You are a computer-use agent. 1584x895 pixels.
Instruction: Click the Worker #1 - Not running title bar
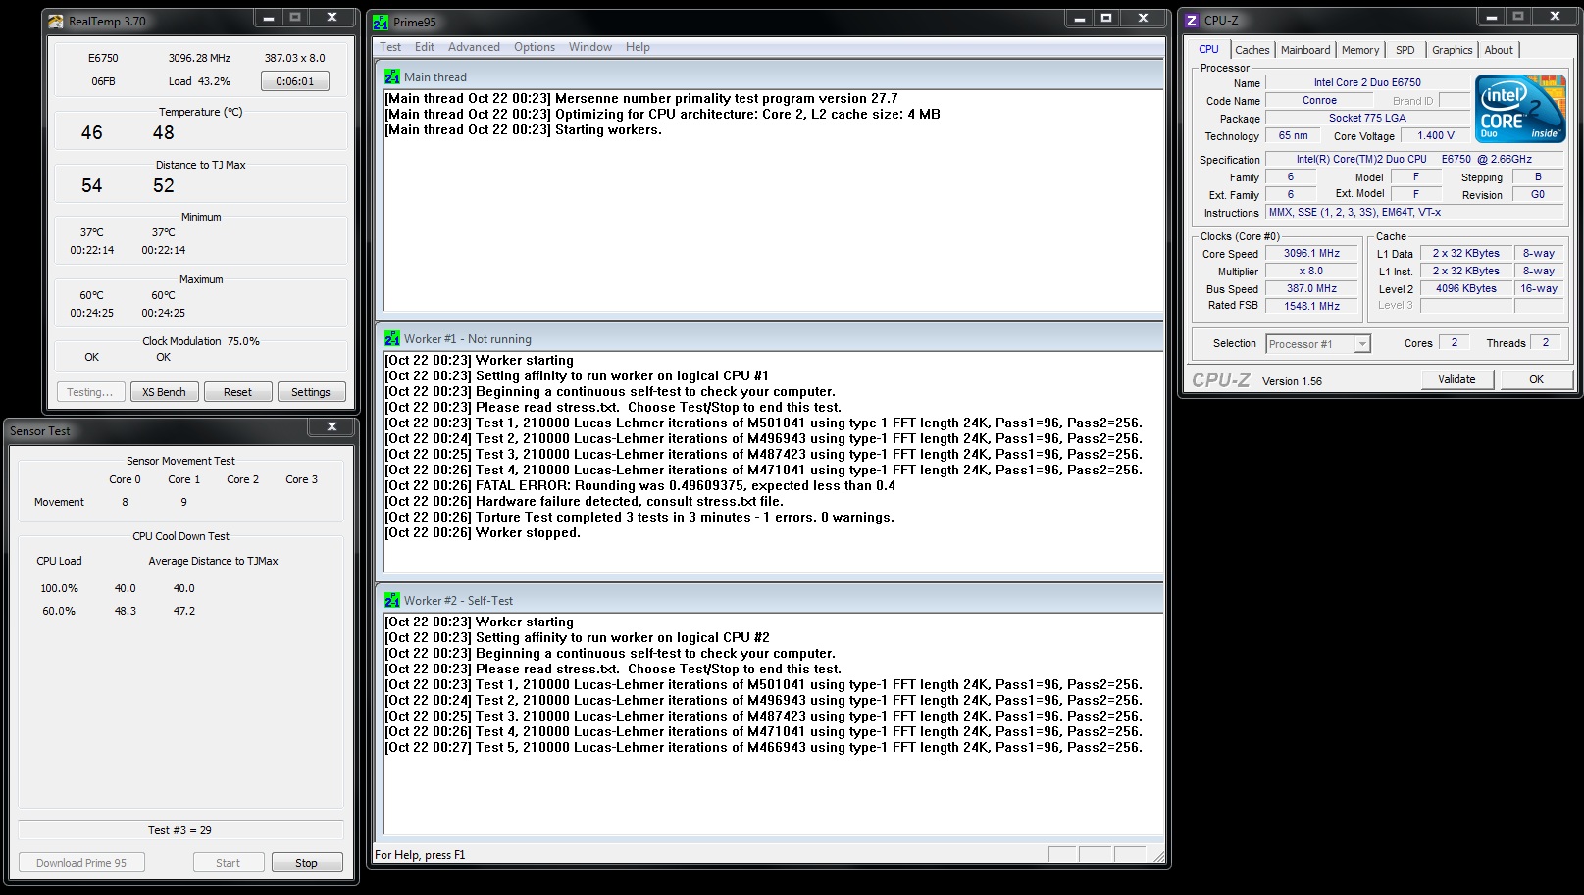(770, 338)
